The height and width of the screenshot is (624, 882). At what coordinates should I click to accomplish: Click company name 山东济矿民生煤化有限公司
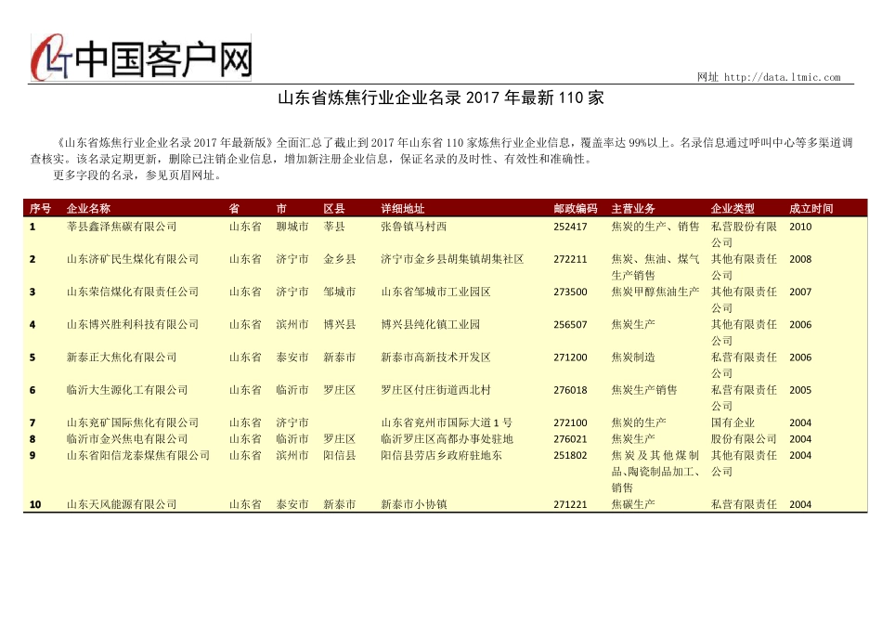click(133, 259)
